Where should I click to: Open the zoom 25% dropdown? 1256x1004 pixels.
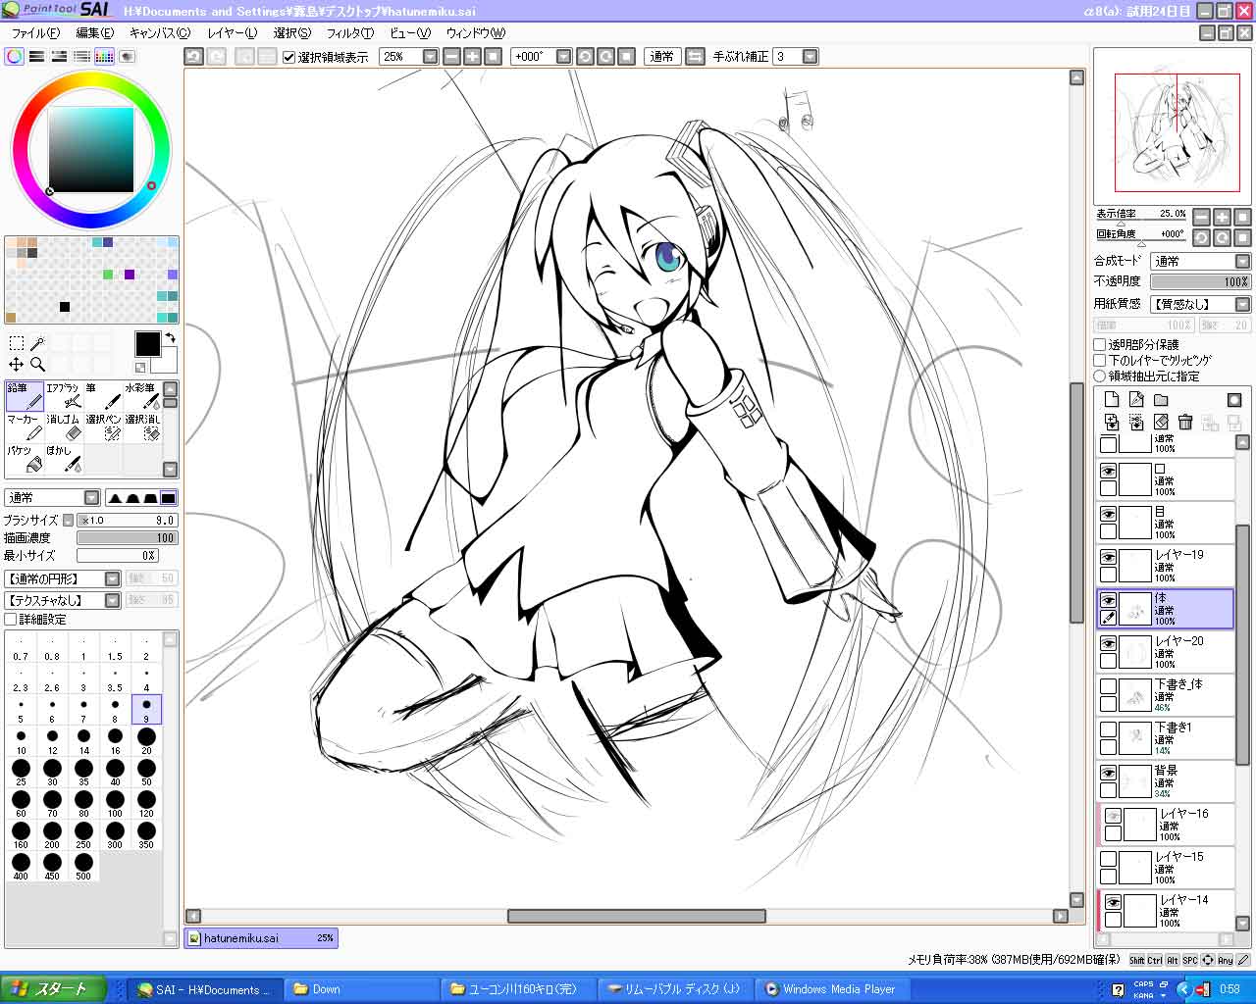tap(430, 57)
